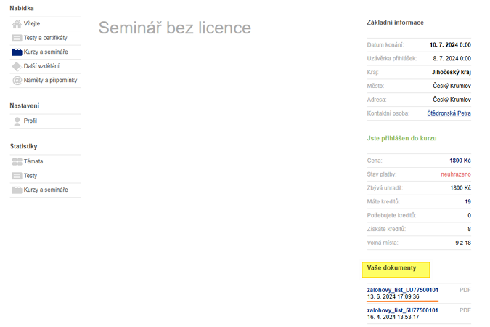This screenshot has width=490, height=327.
Task: Click the statistics Kurzy a semináře folder icon
Action: 17,190
